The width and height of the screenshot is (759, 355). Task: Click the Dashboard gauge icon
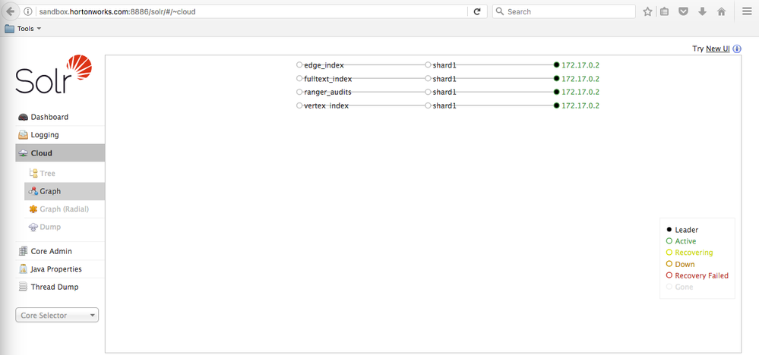pos(23,117)
